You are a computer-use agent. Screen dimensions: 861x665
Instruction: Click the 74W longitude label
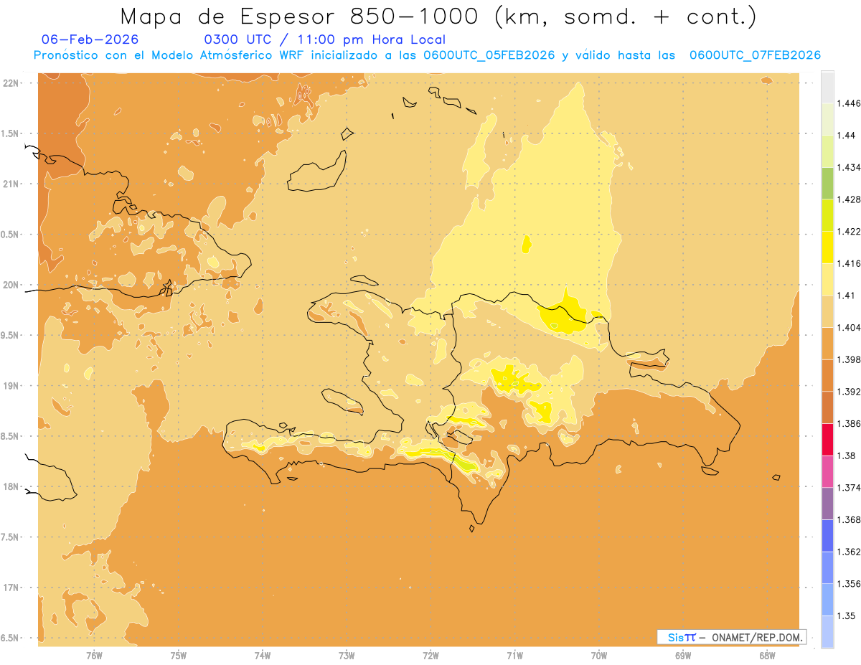[263, 656]
